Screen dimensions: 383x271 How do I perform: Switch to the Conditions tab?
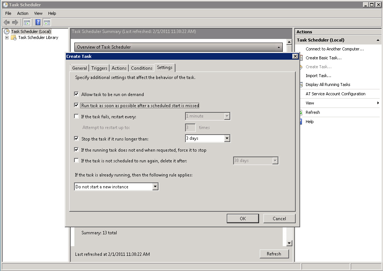[x=141, y=68]
